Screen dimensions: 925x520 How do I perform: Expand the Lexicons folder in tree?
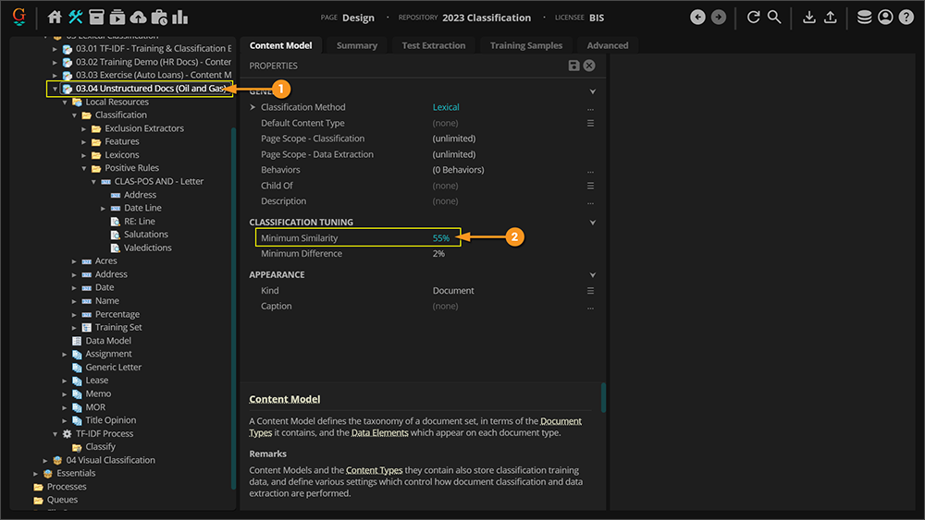click(x=84, y=155)
